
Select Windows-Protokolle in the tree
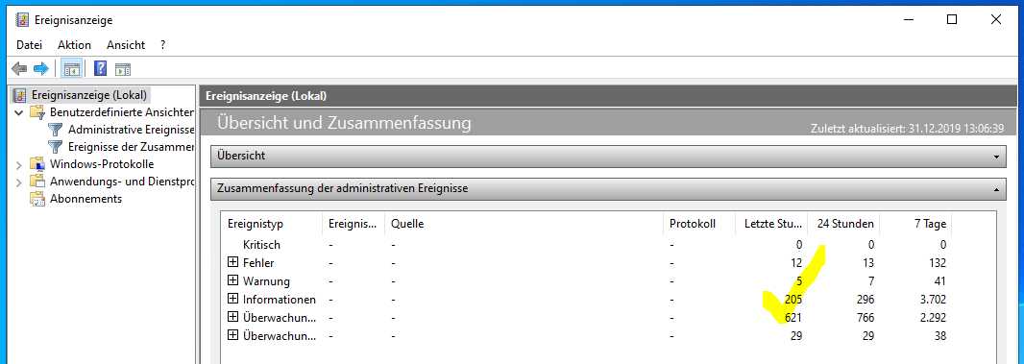tap(102, 164)
